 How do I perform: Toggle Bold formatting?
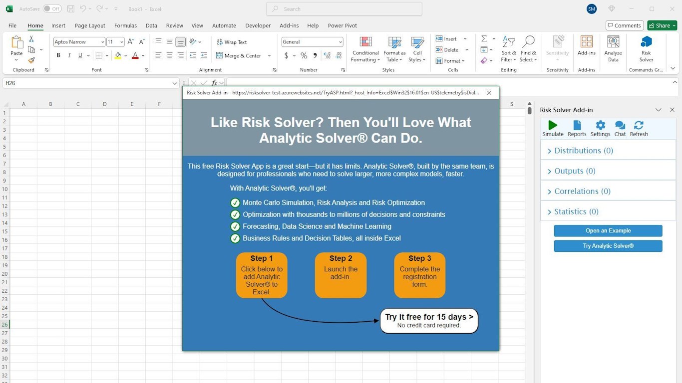[x=58, y=55]
